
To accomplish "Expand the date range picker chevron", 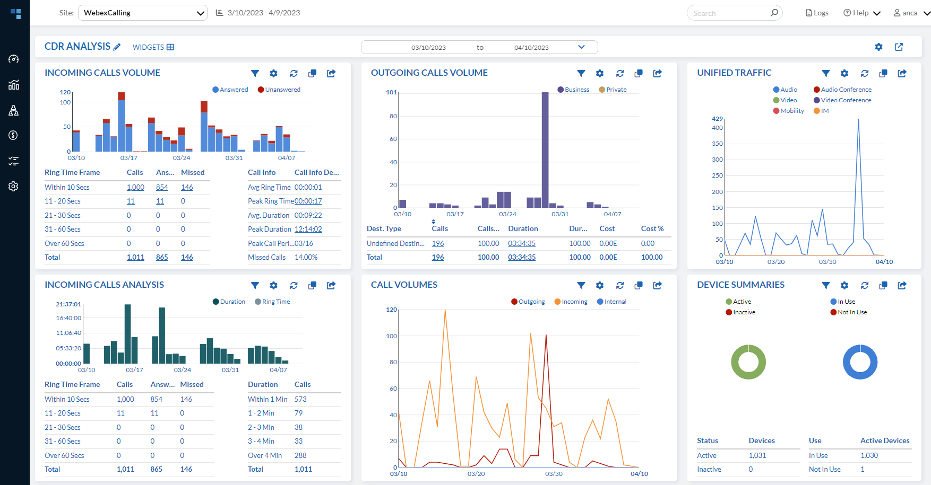I will point(581,47).
